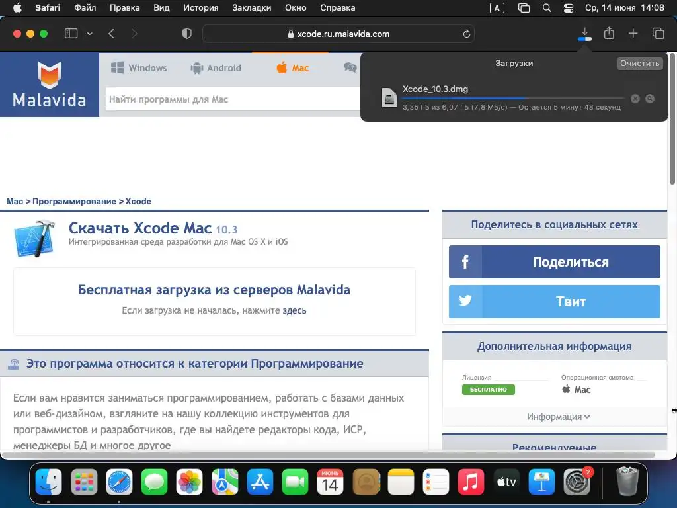This screenshot has height=508, width=677.
Task: Open App Store from the Dock
Action: pos(260,482)
